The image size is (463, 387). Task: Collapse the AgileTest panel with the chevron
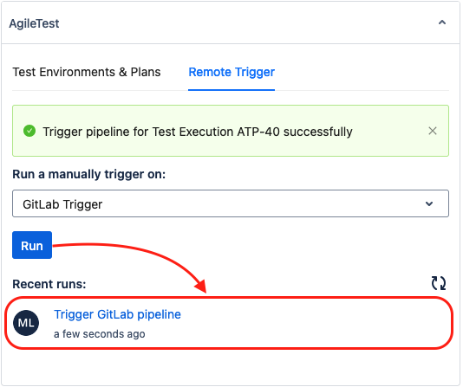point(441,23)
